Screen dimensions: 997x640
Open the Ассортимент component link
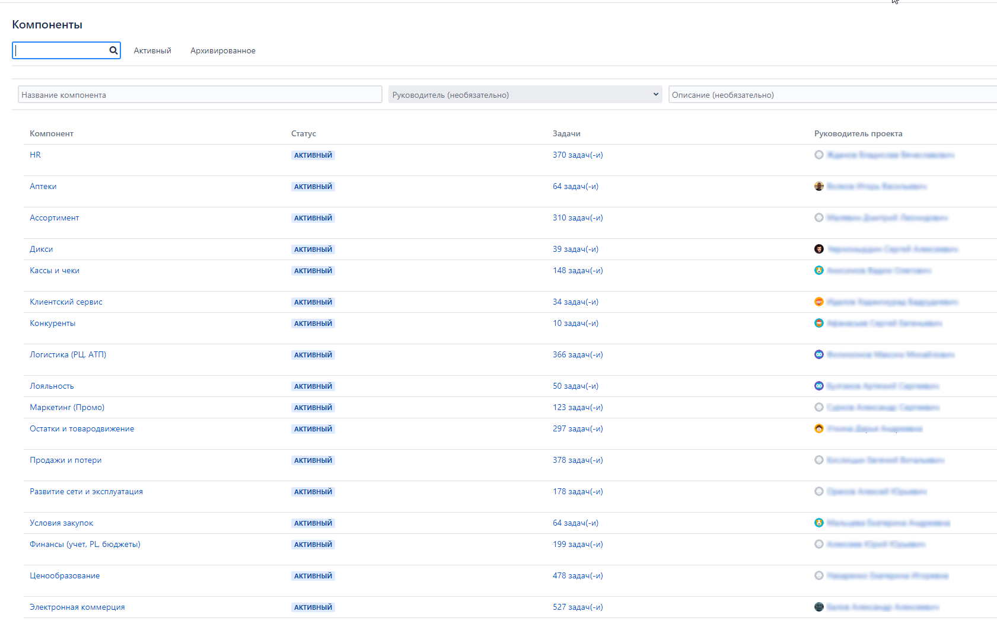pyautogui.click(x=55, y=217)
